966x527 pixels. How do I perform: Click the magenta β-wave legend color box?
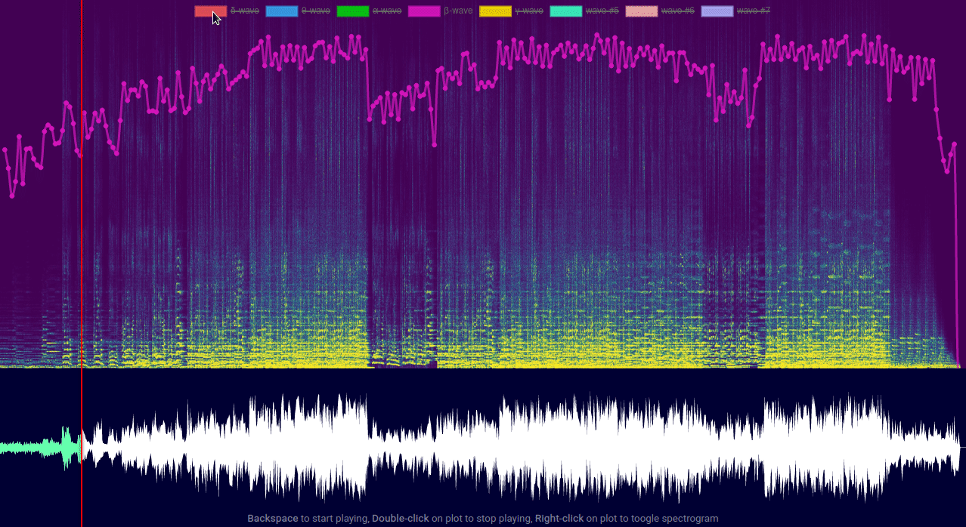tap(423, 11)
